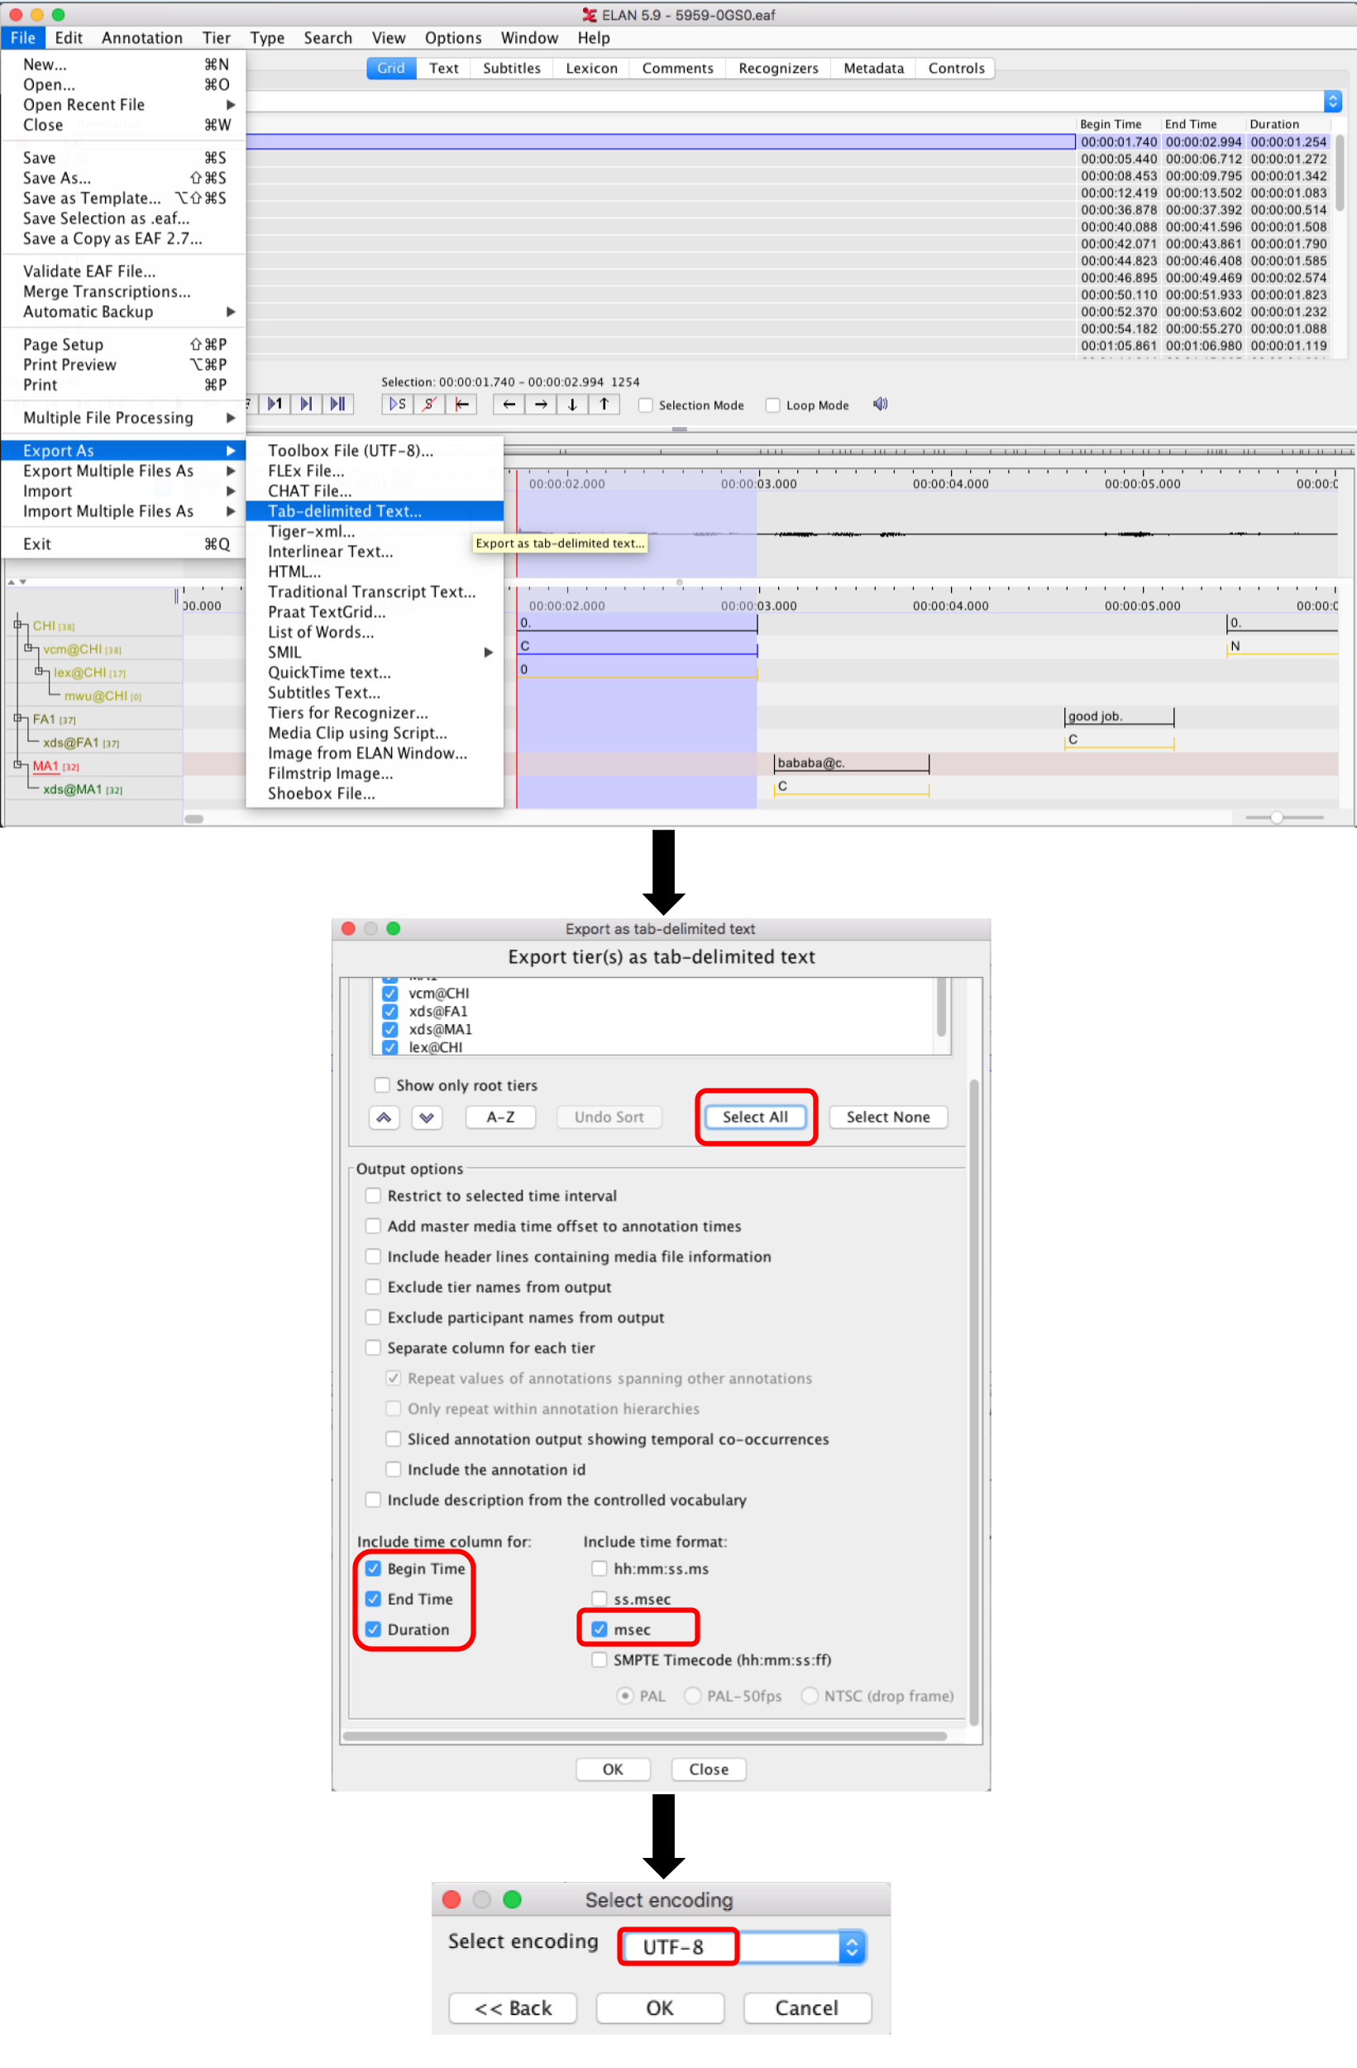Go to previous annotation with left arrow
Viewport: 1357px width, 2068px height.
(x=509, y=404)
